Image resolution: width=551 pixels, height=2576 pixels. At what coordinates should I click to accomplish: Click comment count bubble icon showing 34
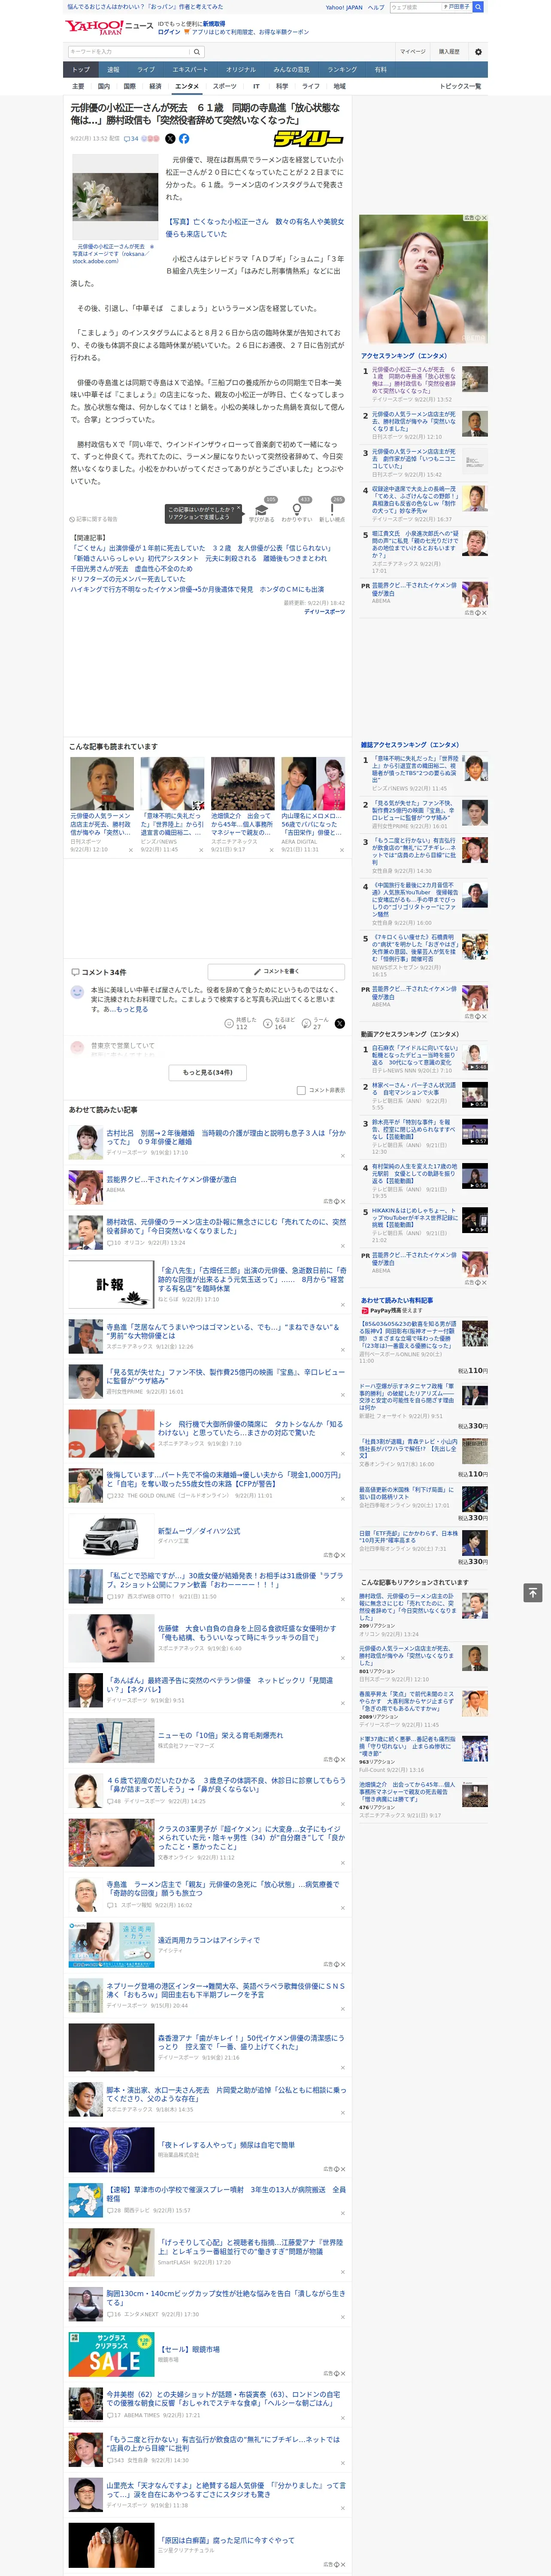point(131,139)
